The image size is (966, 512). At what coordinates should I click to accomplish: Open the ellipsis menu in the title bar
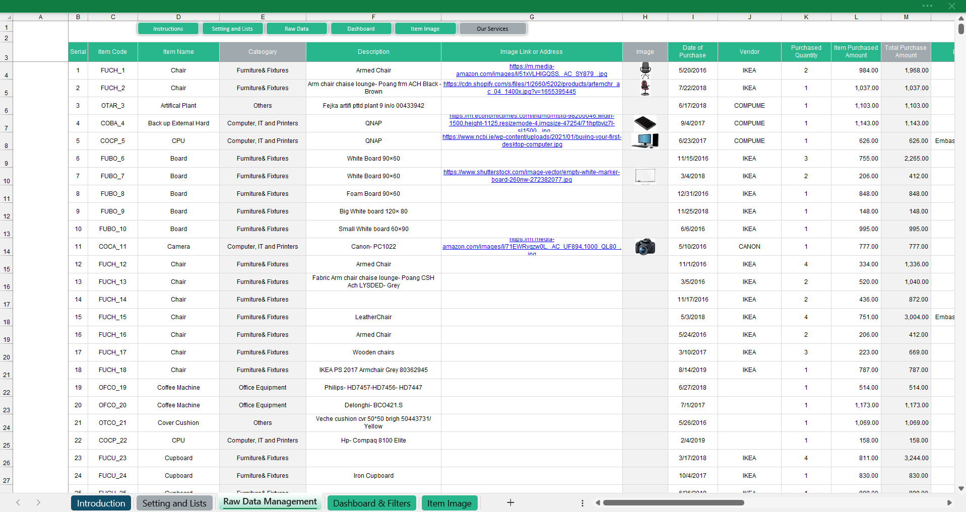[x=927, y=6]
